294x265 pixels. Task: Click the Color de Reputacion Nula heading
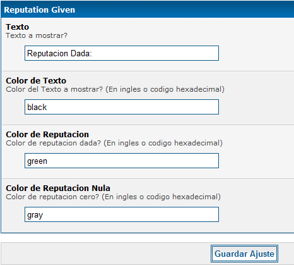(58, 188)
